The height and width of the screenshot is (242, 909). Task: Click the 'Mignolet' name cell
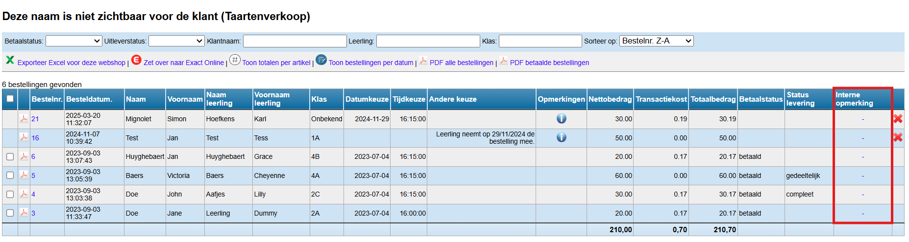click(x=139, y=119)
